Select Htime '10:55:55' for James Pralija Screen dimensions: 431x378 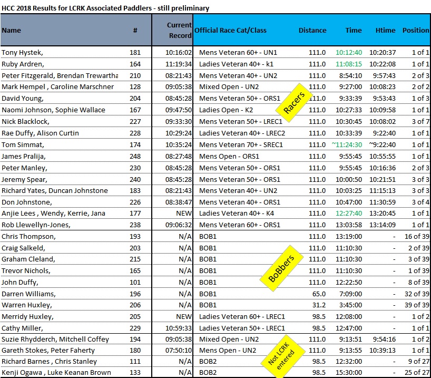[x=383, y=156]
